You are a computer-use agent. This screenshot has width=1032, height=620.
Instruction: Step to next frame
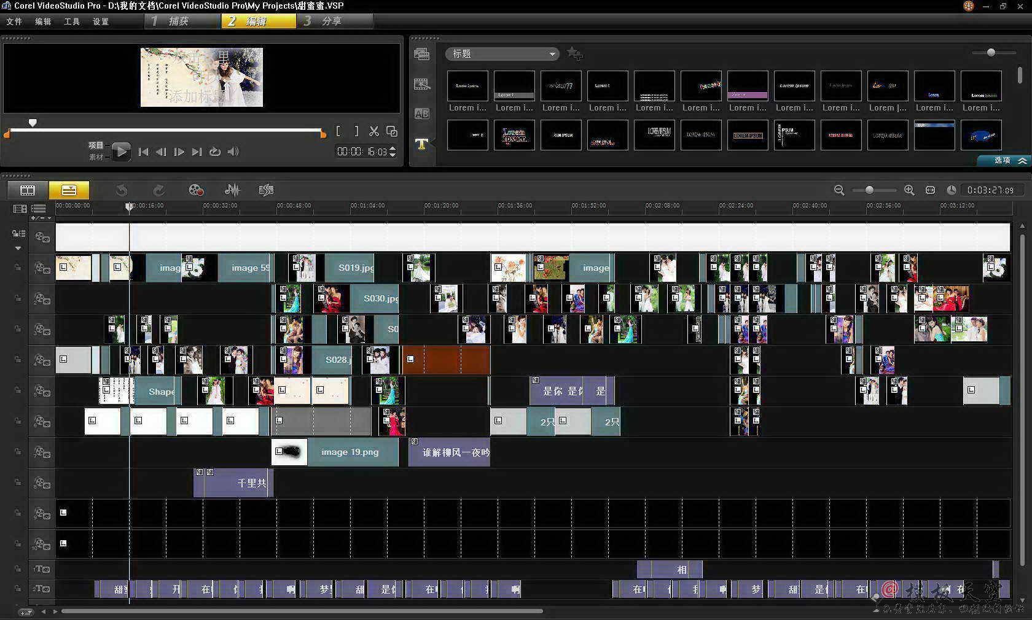[x=179, y=152]
